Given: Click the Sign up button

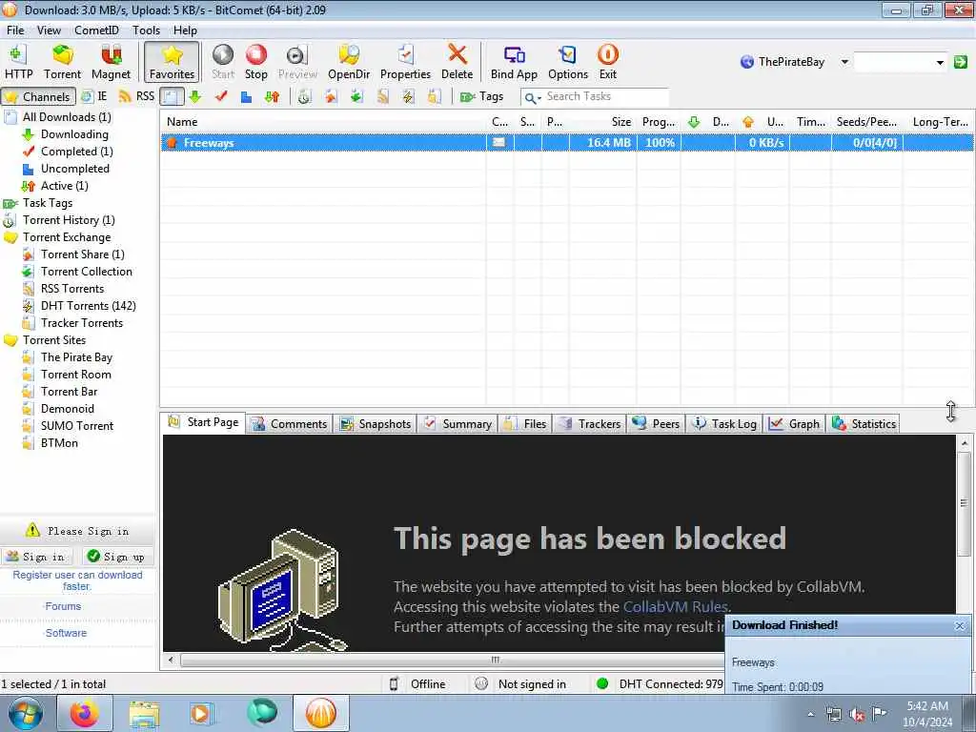Looking at the screenshot, I should coord(116,557).
